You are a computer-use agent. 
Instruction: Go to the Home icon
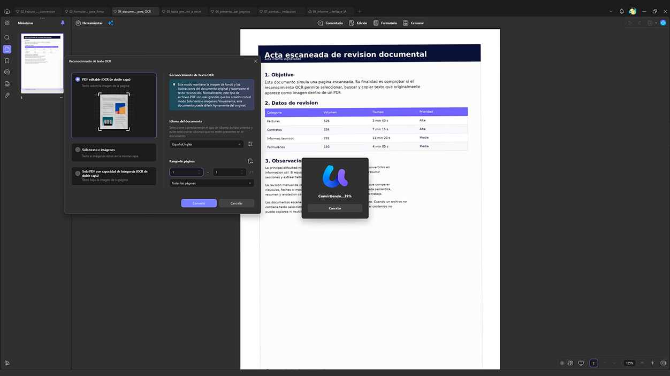coord(7,11)
